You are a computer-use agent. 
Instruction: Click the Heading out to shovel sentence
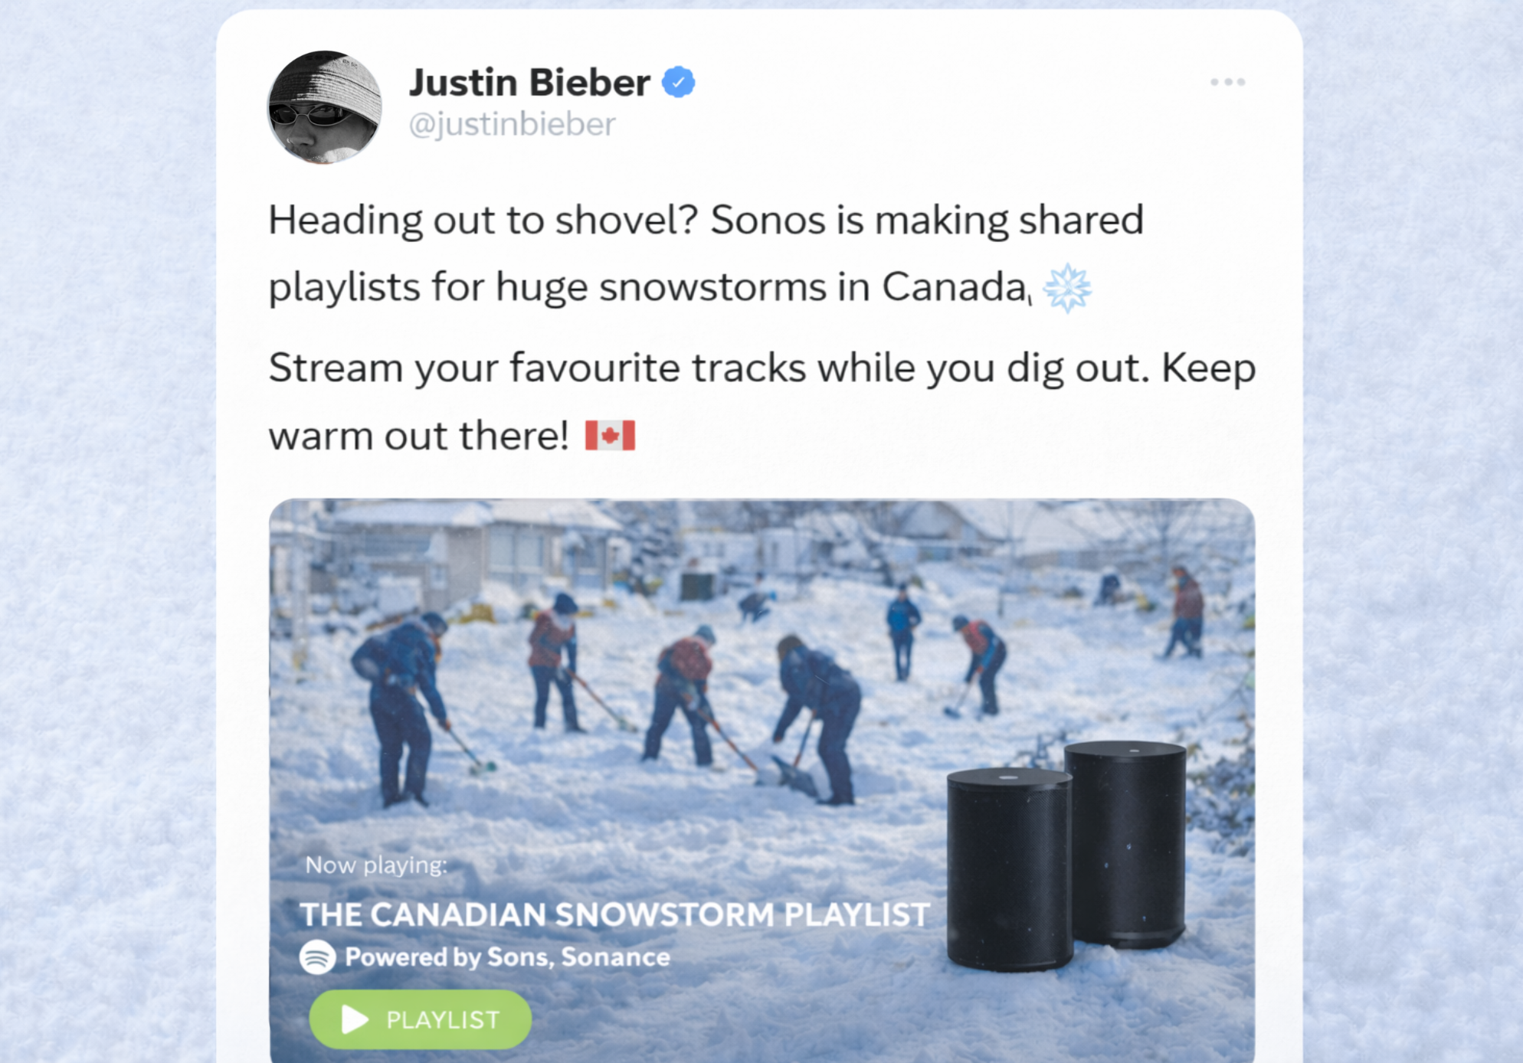483,221
